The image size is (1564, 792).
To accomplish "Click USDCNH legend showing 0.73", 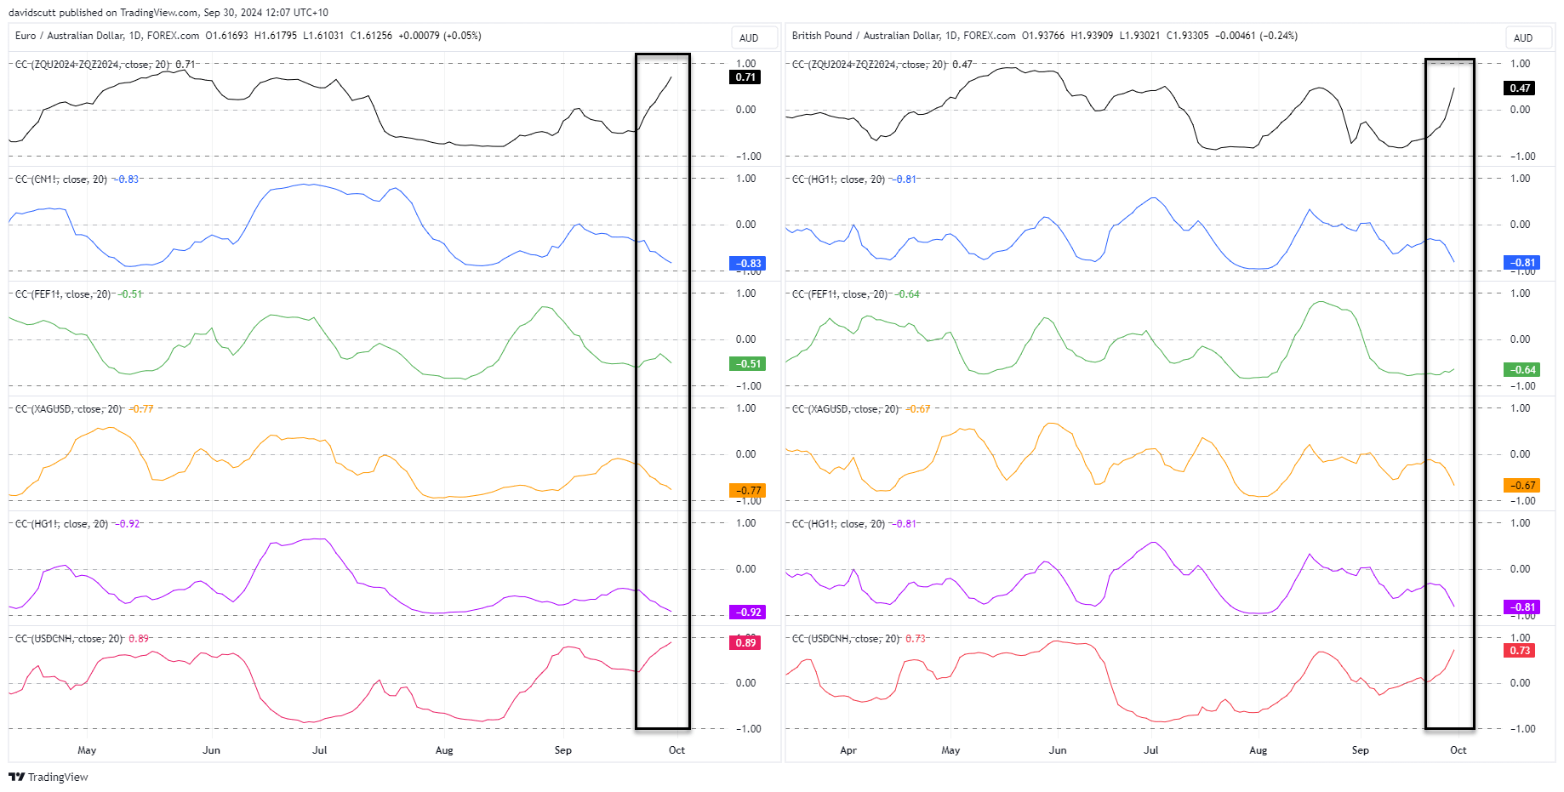I will click(859, 639).
